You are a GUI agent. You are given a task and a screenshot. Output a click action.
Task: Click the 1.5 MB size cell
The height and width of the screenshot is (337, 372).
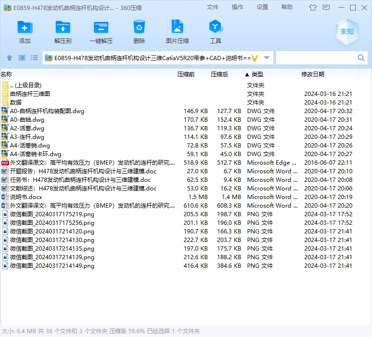pos(198,197)
